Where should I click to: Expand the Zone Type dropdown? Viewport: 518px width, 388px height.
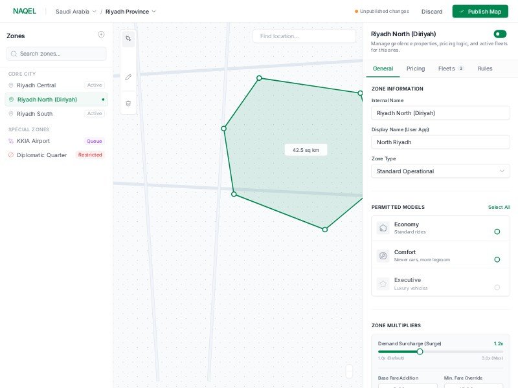440,171
